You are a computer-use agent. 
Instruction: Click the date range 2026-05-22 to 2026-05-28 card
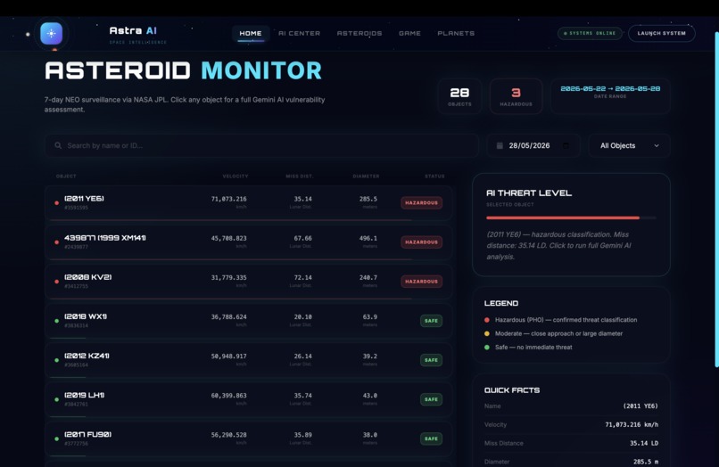(610, 96)
